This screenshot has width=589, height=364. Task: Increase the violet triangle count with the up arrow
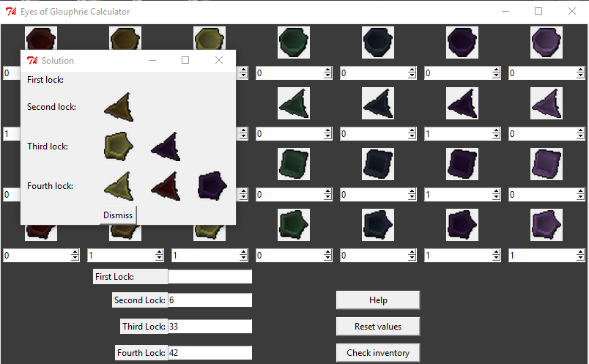[580, 130]
